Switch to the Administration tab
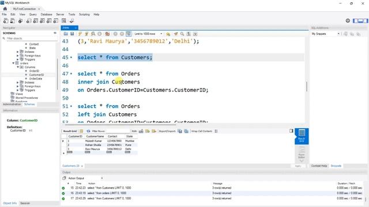The height and width of the screenshot is (207, 369). click(x=12, y=104)
